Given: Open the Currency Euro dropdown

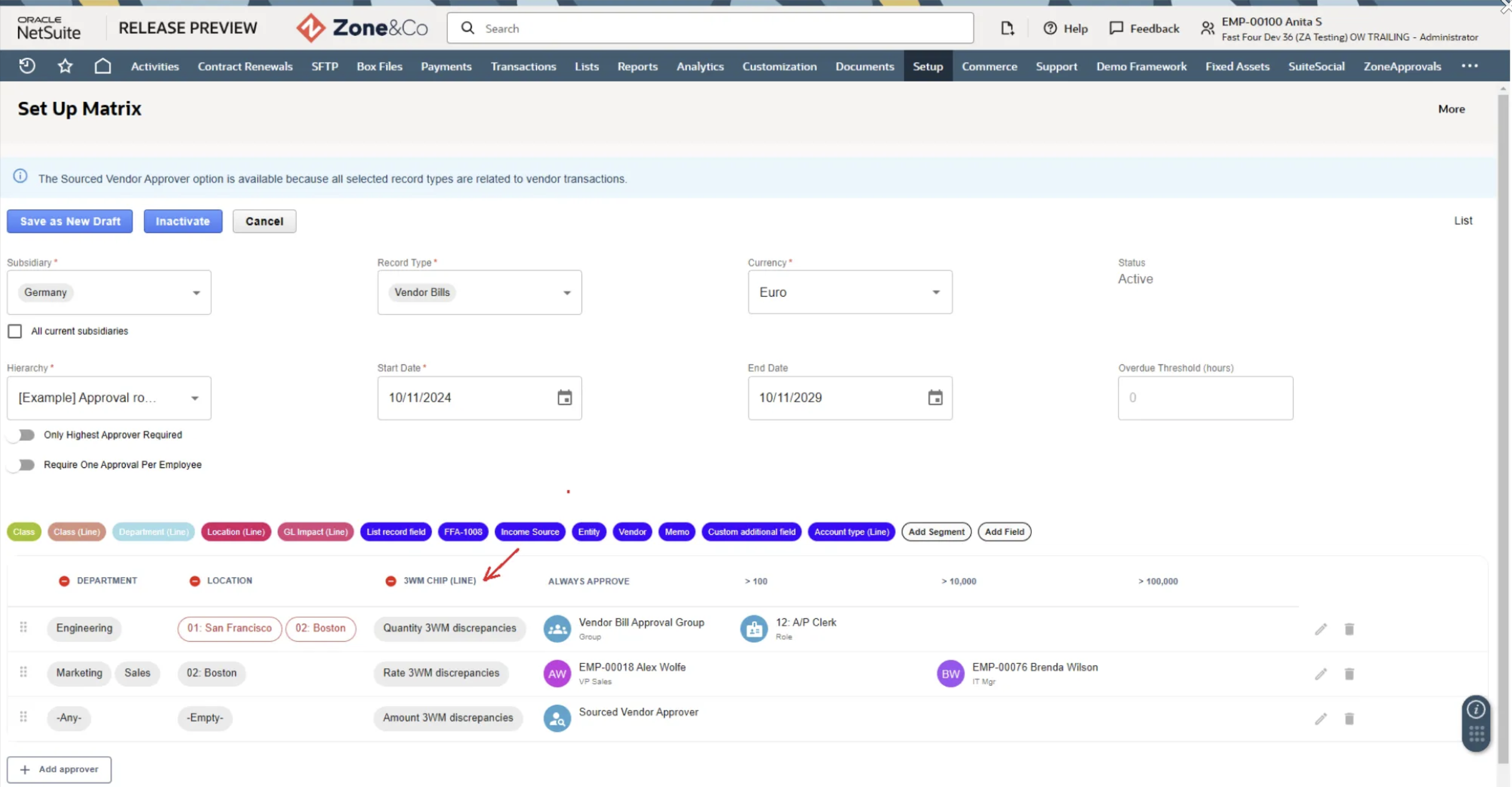Looking at the screenshot, I should click(x=935, y=292).
